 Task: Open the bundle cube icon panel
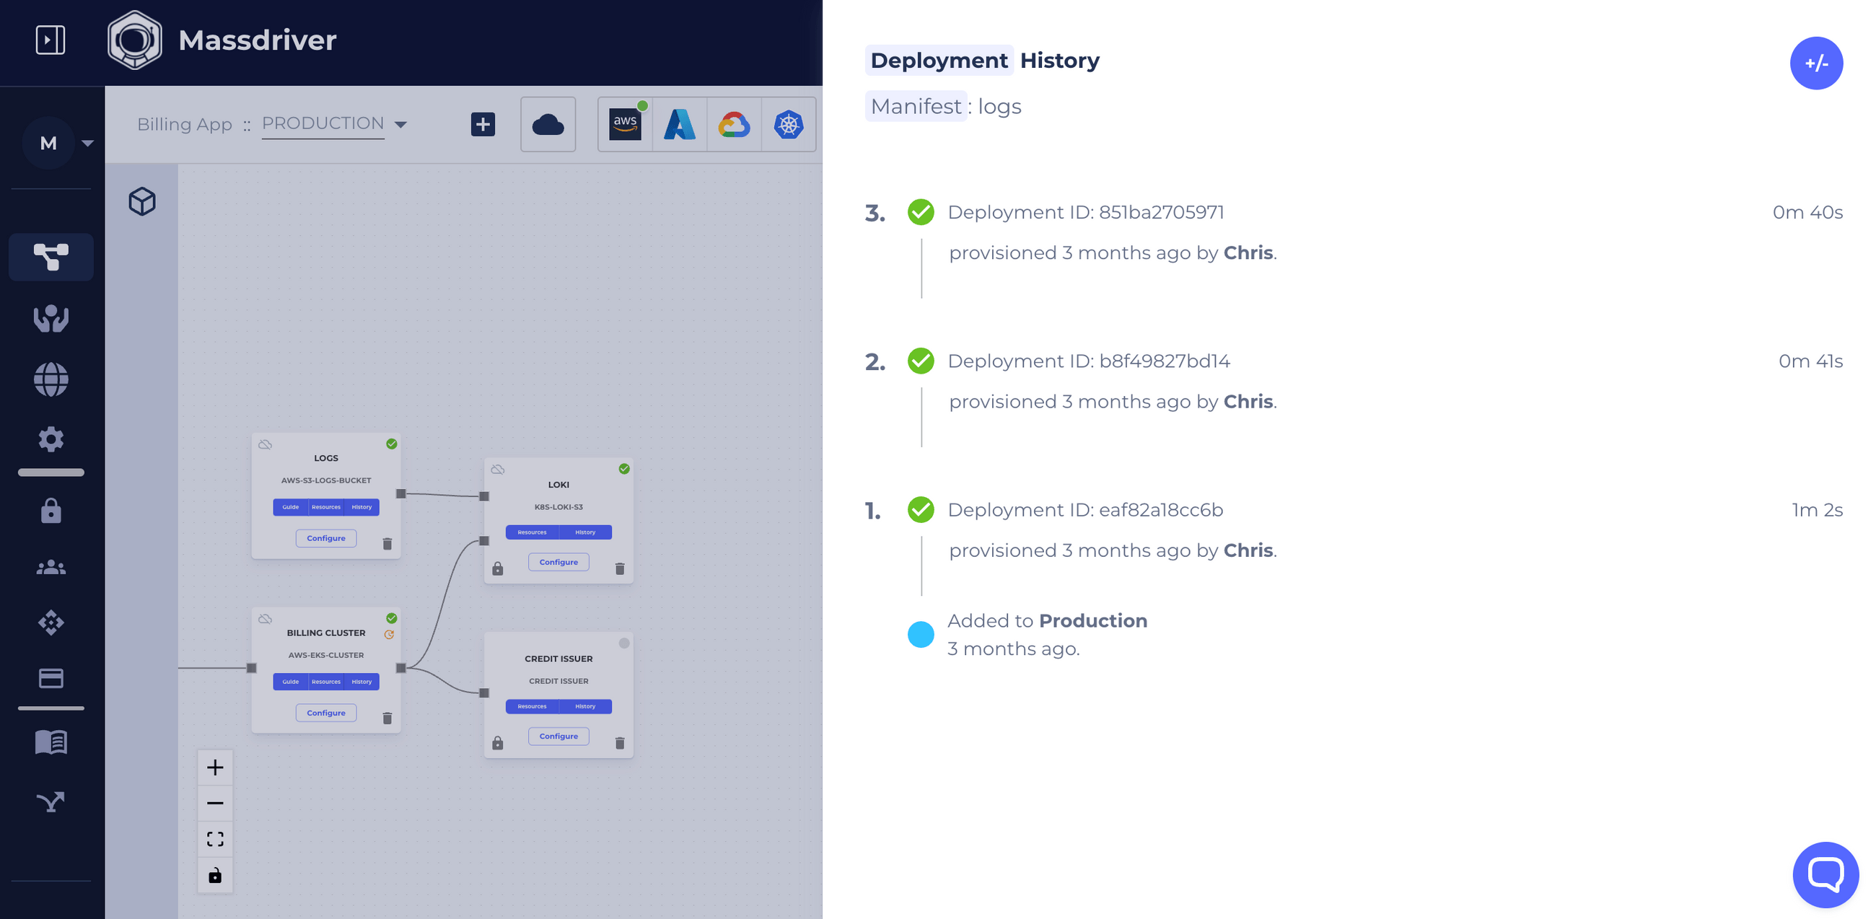pos(142,202)
